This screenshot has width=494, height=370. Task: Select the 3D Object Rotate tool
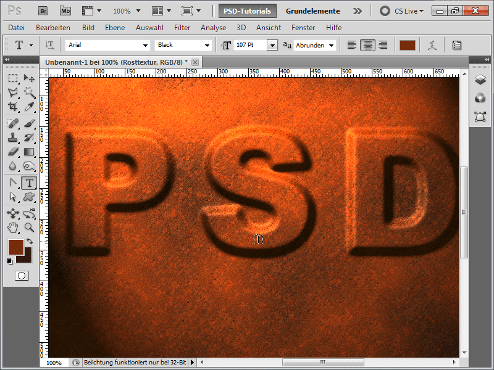coord(13,213)
